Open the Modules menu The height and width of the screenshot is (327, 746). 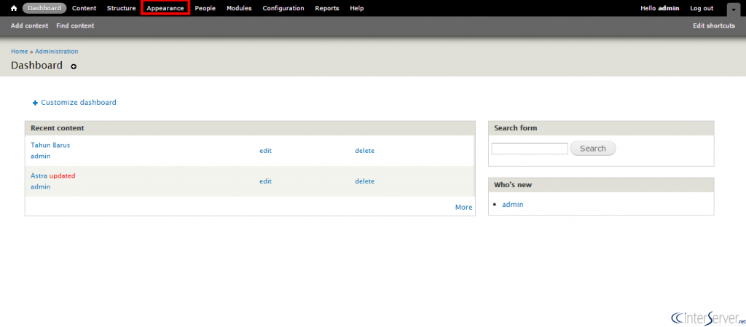point(239,8)
